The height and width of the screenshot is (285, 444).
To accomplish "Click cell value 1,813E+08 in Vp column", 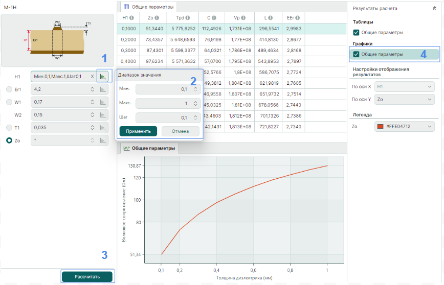I will [240, 127].
